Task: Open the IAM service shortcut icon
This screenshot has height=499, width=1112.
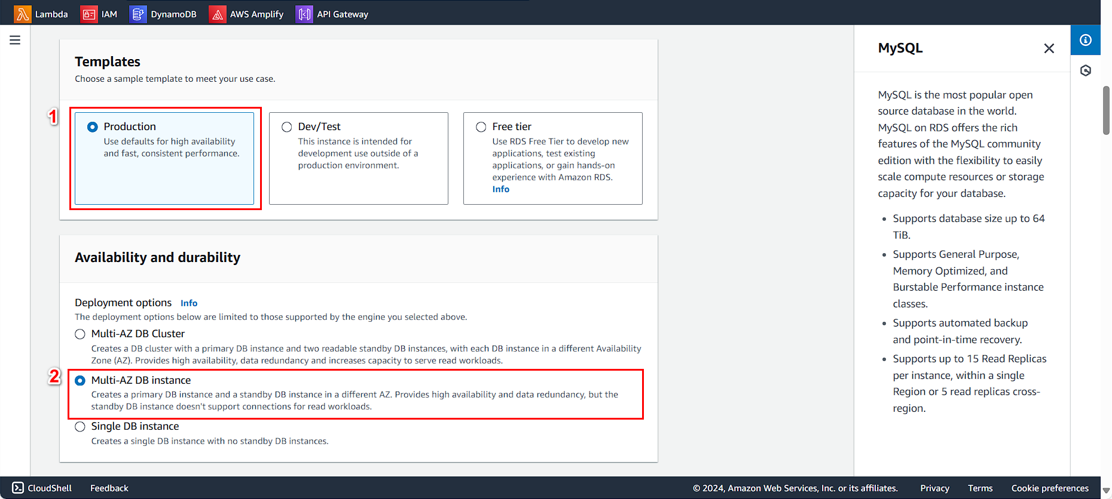Action: tap(88, 14)
